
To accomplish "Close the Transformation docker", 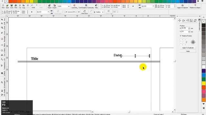I will pyautogui.click(x=200, y=16).
